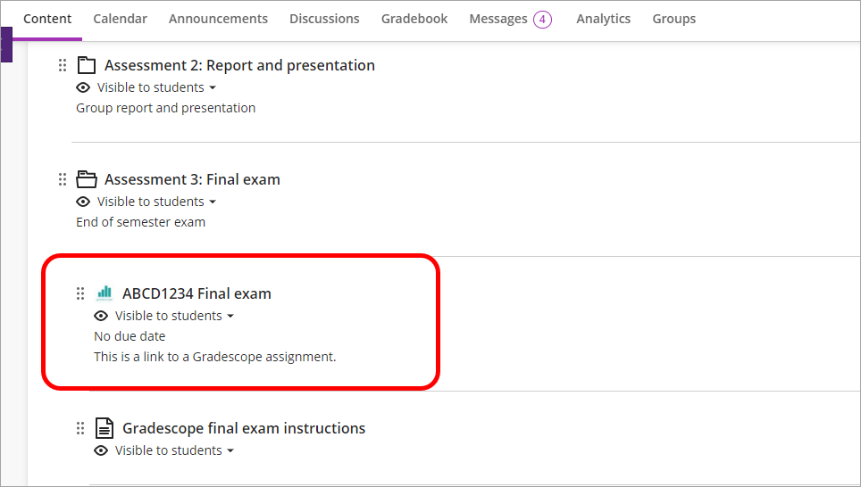Open the Analytics tab
Image resolution: width=861 pixels, height=487 pixels.
pos(603,19)
